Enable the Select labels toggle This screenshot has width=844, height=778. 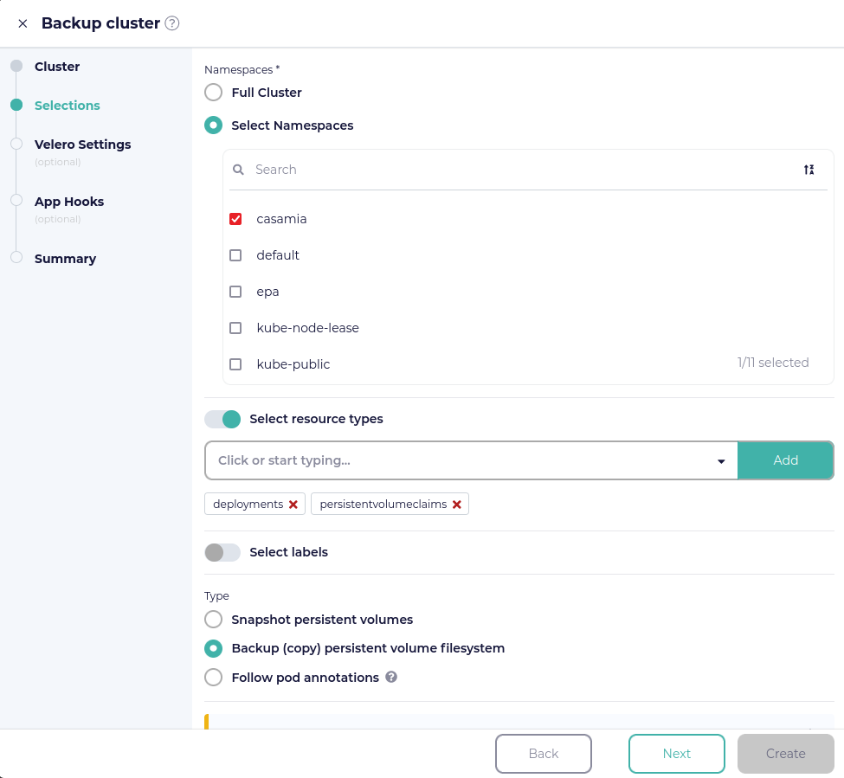(x=222, y=552)
